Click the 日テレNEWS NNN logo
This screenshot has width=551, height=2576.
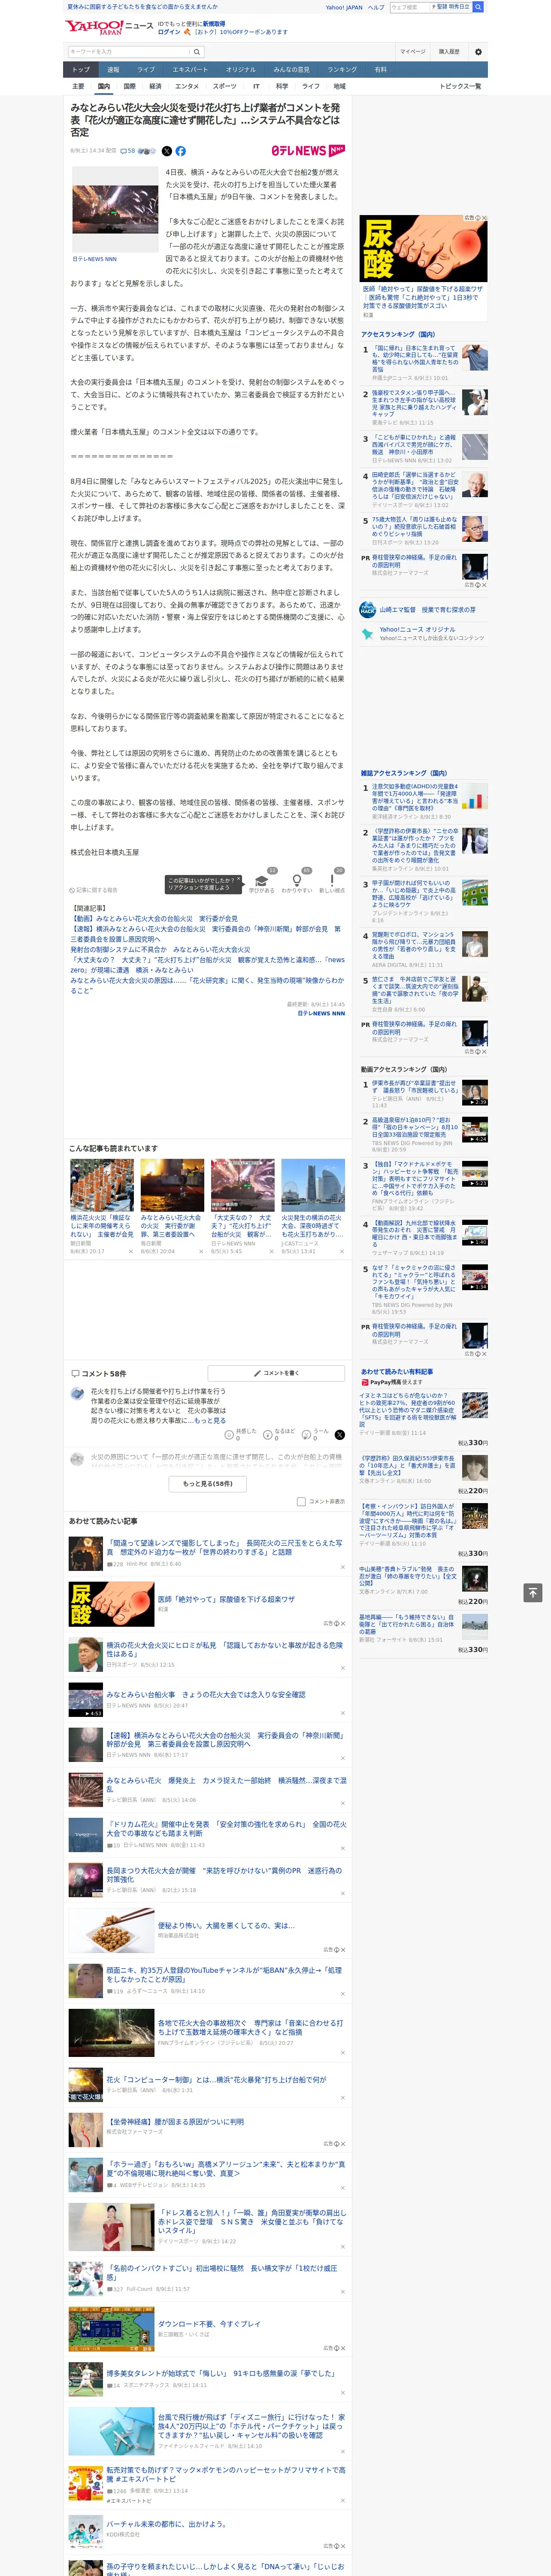coord(308,151)
